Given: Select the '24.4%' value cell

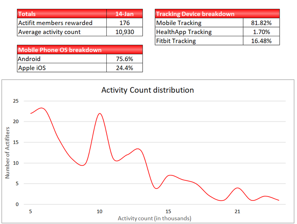Looking at the screenshot, I should 125,67.
